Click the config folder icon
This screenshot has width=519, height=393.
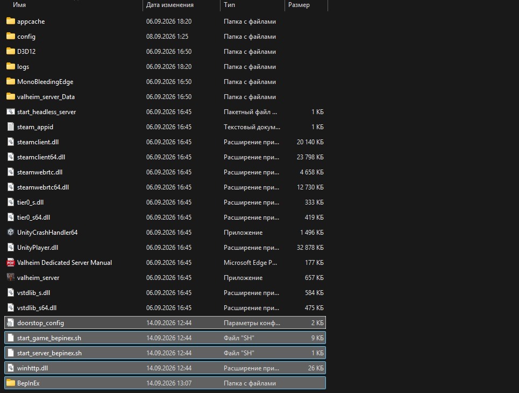pyautogui.click(x=11, y=36)
